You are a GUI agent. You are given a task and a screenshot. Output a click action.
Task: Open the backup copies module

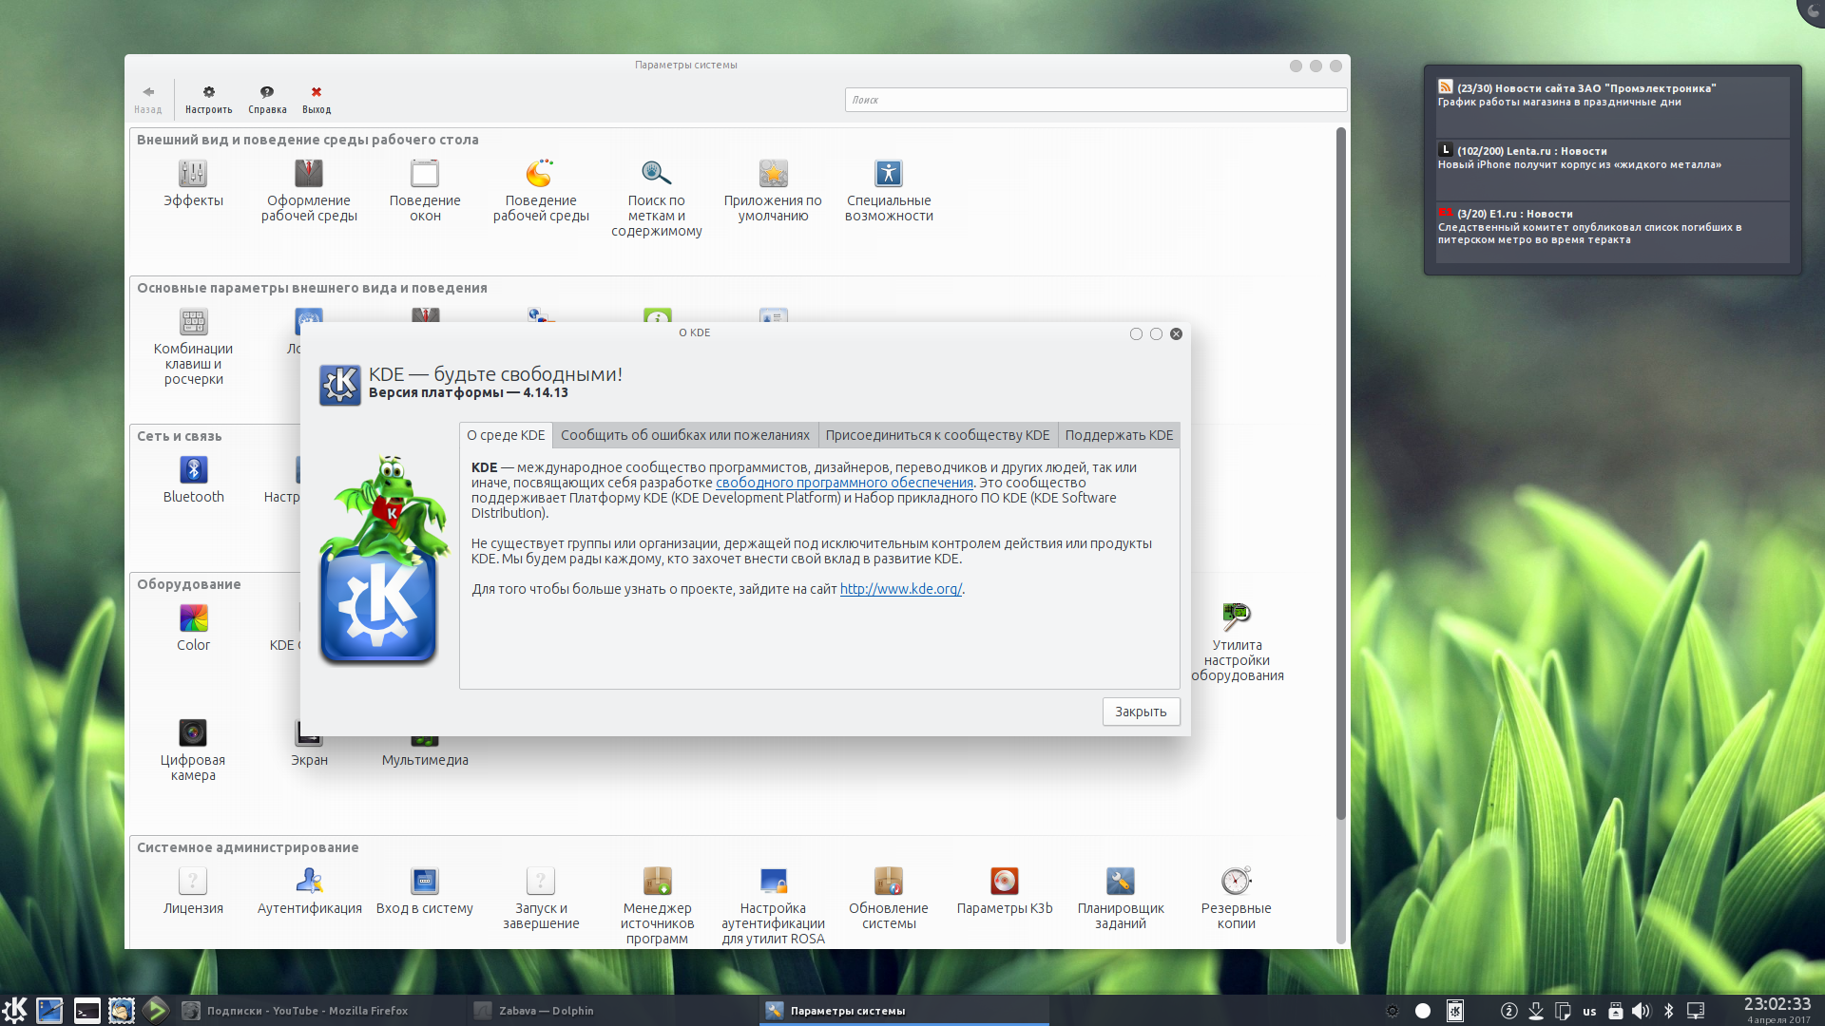(1236, 883)
